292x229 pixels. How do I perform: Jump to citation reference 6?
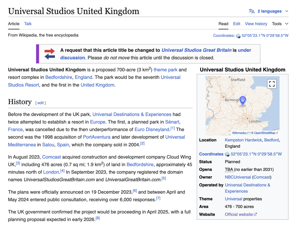[135, 191]
